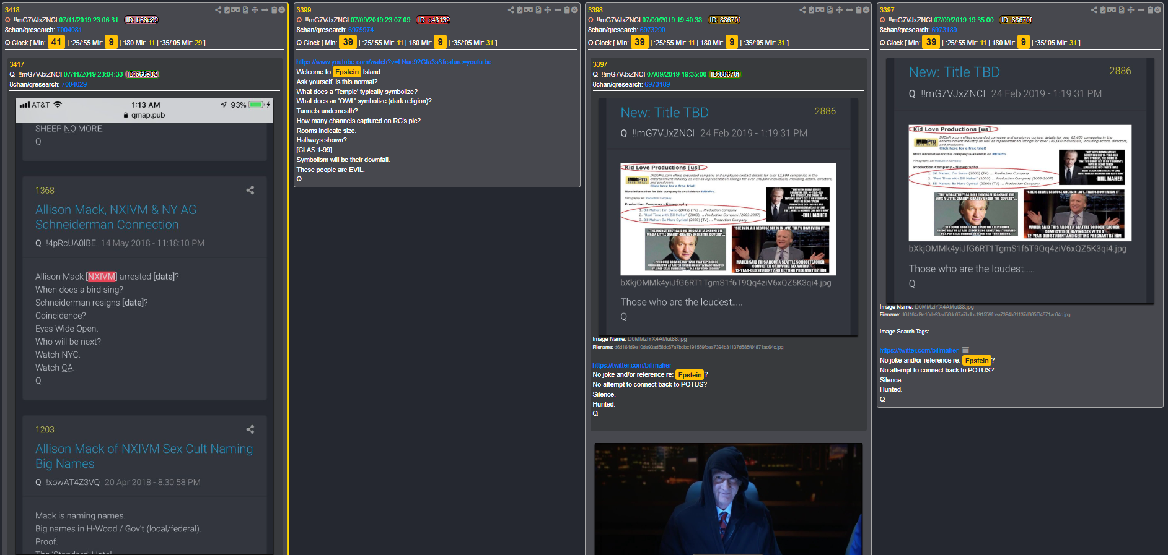
Task: Click the clipboard-check icon in the 3397 panel header
Action: coord(1103,10)
